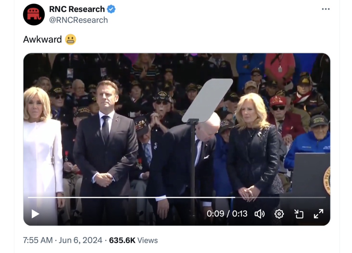352x253 pixels.
Task: Mute the video with the speaker icon
Action: 260,214
